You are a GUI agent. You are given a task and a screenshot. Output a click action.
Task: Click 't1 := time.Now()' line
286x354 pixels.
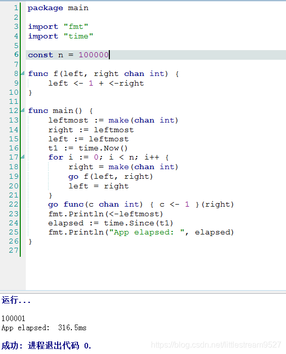pyautogui.click(x=88, y=148)
